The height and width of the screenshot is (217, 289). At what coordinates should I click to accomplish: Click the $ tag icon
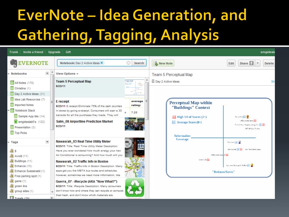pyautogui.click(x=12, y=151)
